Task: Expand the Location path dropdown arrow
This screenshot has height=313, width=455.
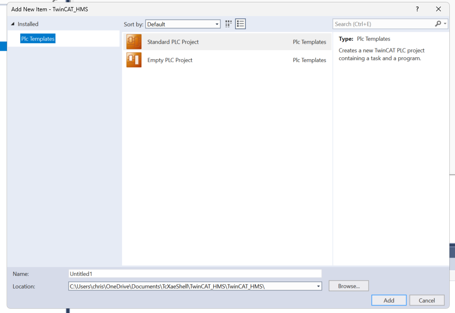Action: pos(318,286)
